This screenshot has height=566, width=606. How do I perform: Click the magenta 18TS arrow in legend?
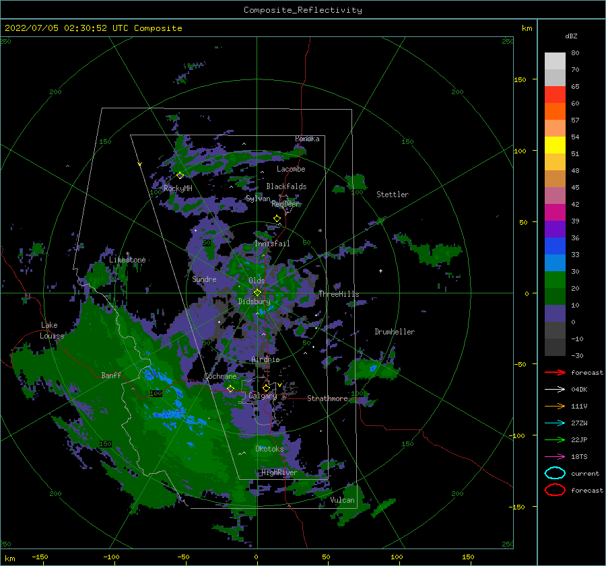[555, 457]
